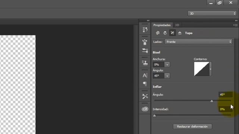Viewport: 239px width, 134px height.
Task: Click the Intensidad slider handle
Action: pyautogui.click(x=154, y=116)
